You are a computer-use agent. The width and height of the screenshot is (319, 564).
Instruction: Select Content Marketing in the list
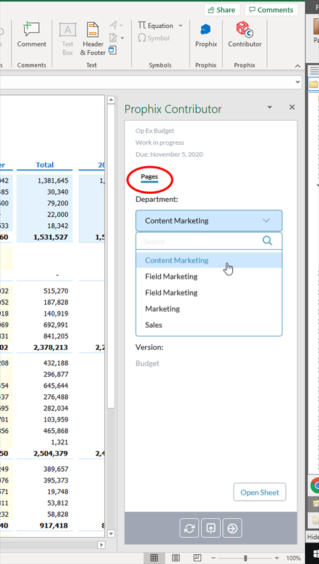[x=209, y=260]
